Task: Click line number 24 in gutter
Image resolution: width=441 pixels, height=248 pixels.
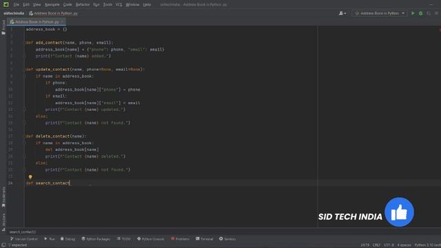Action: (x=10, y=183)
